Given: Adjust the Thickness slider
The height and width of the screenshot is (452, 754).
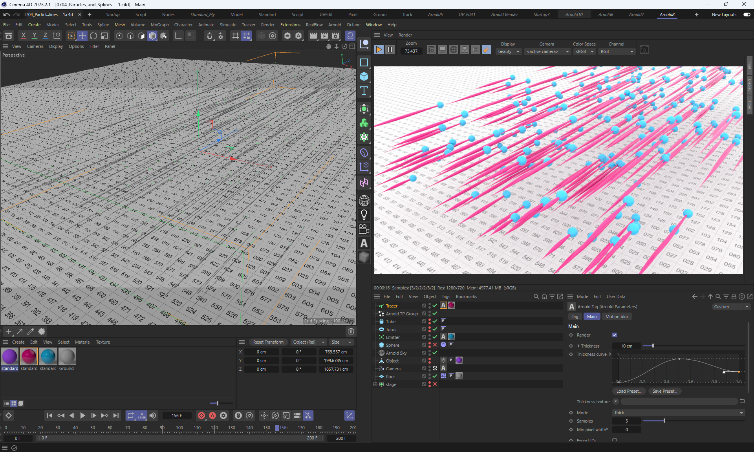Looking at the screenshot, I should click(653, 346).
